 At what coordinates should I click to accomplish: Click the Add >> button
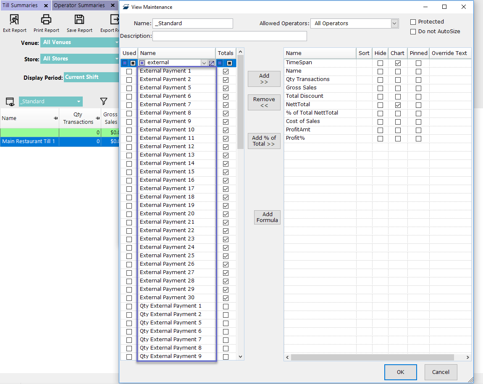pos(264,79)
